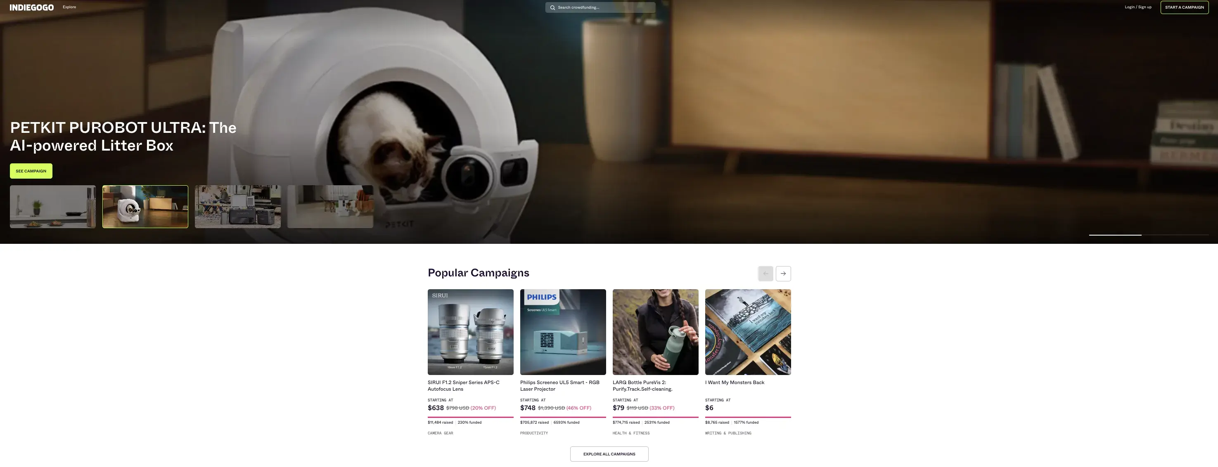This screenshot has width=1218, height=467.
Task: Click Start a Campaign button
Action: click(1184, 7)
